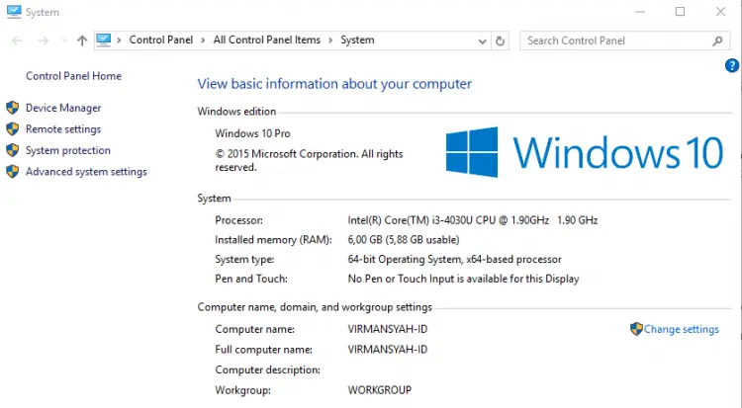Screen dimensions: 742x408
Task: Go to Control Panel Home
Action: [x=73, y=76]
